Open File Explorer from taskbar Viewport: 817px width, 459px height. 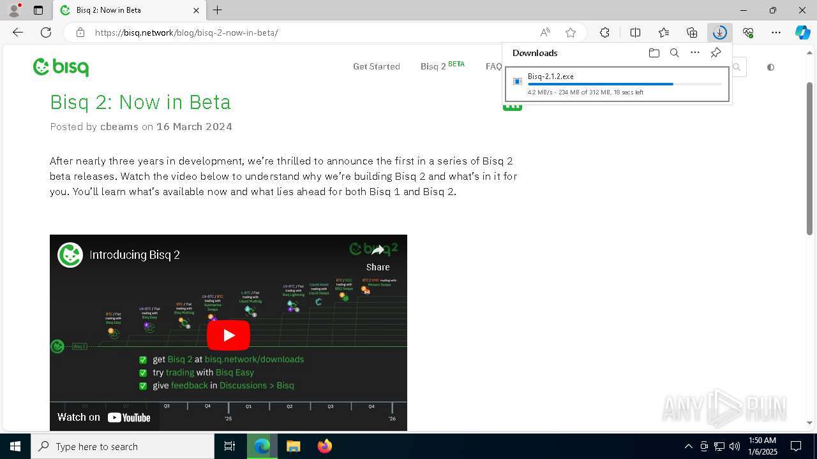point(293,446)
